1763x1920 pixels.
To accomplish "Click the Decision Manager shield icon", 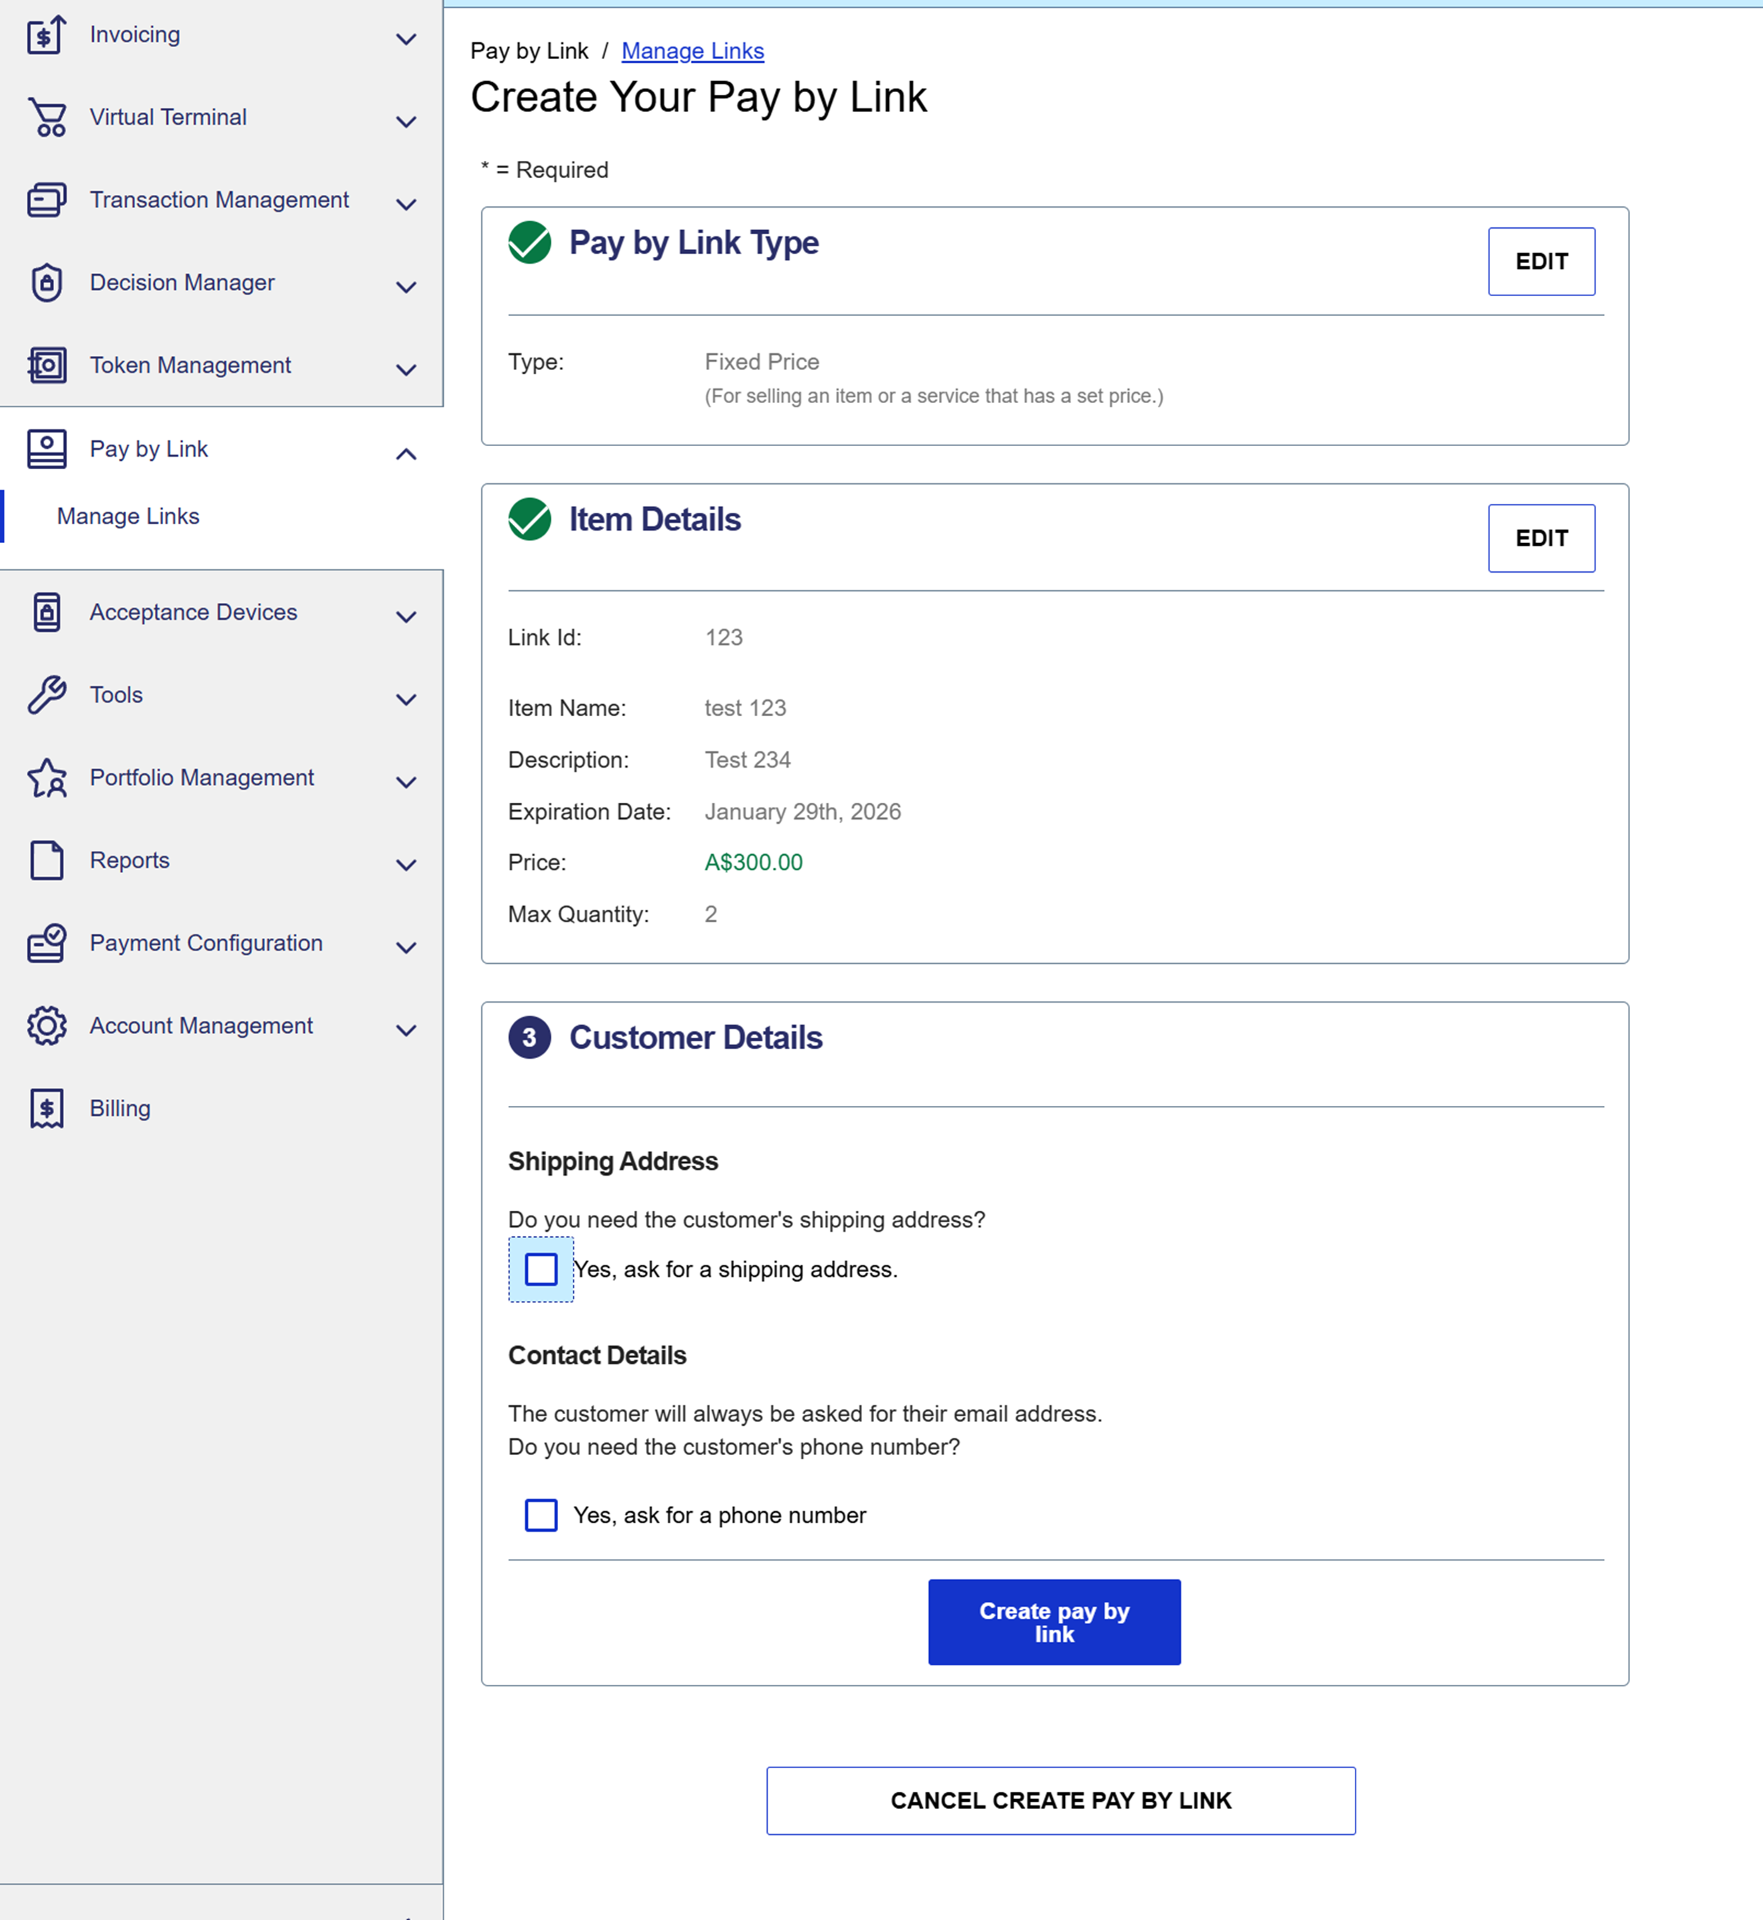I will pyautogui.click(x=46, y=282).
